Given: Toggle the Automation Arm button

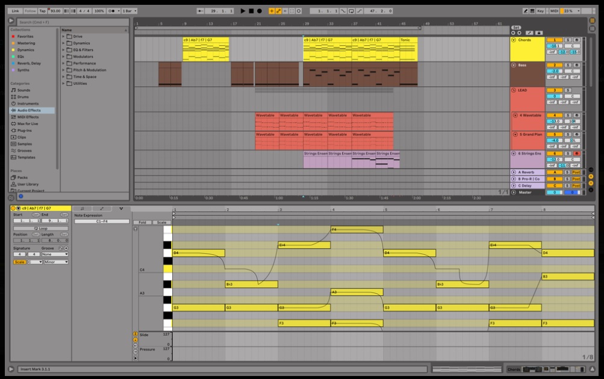Looking at the screenshot, I should [278, 11].
